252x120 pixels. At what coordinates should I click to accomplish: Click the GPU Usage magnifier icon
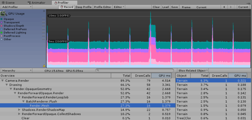4,14
